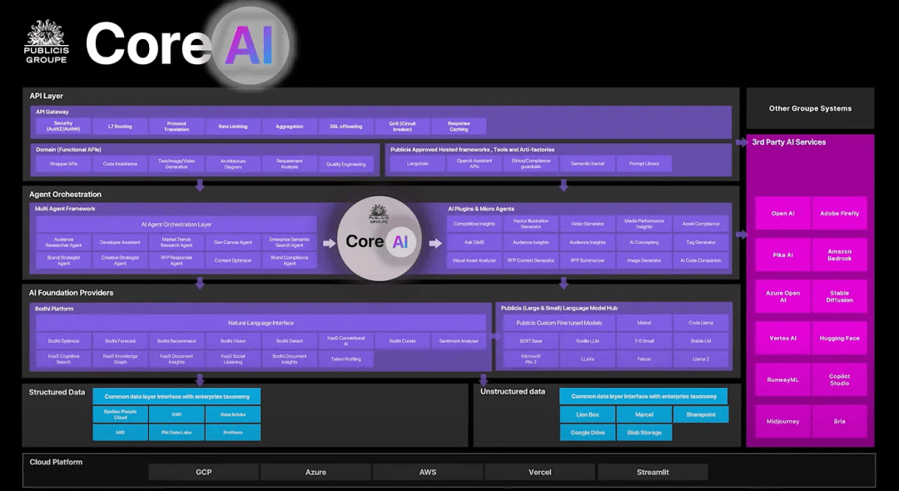Click arrow pointing from Core AI to plugins
Viewport: 899px width, 491px height.
tap(435, 243)
